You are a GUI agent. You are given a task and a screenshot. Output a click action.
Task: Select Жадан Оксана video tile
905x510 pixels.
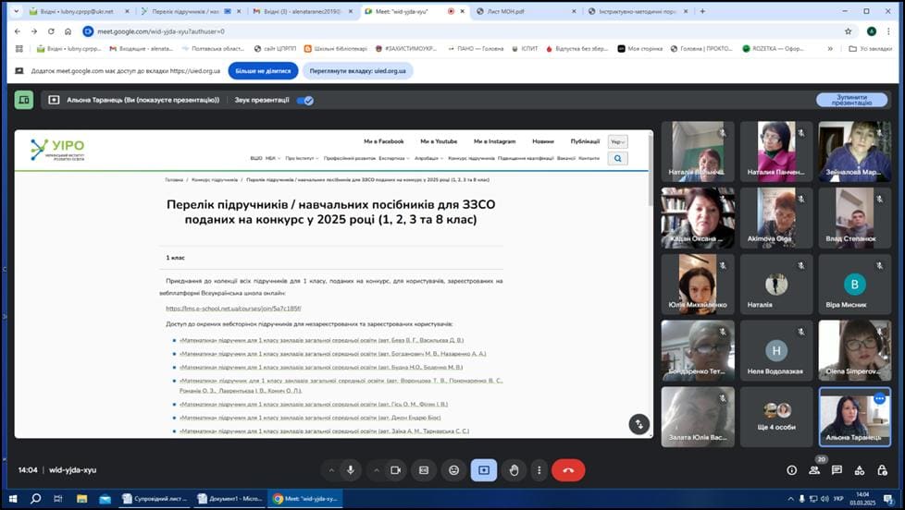[x=698, y=218]
